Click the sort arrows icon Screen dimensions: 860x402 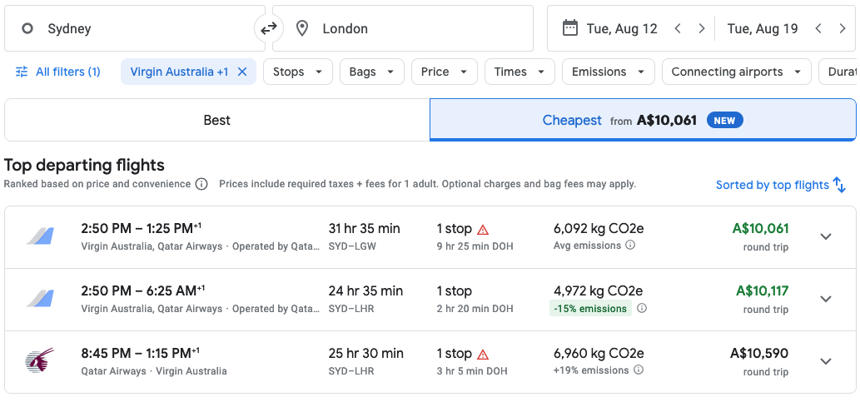coord(840,185)
